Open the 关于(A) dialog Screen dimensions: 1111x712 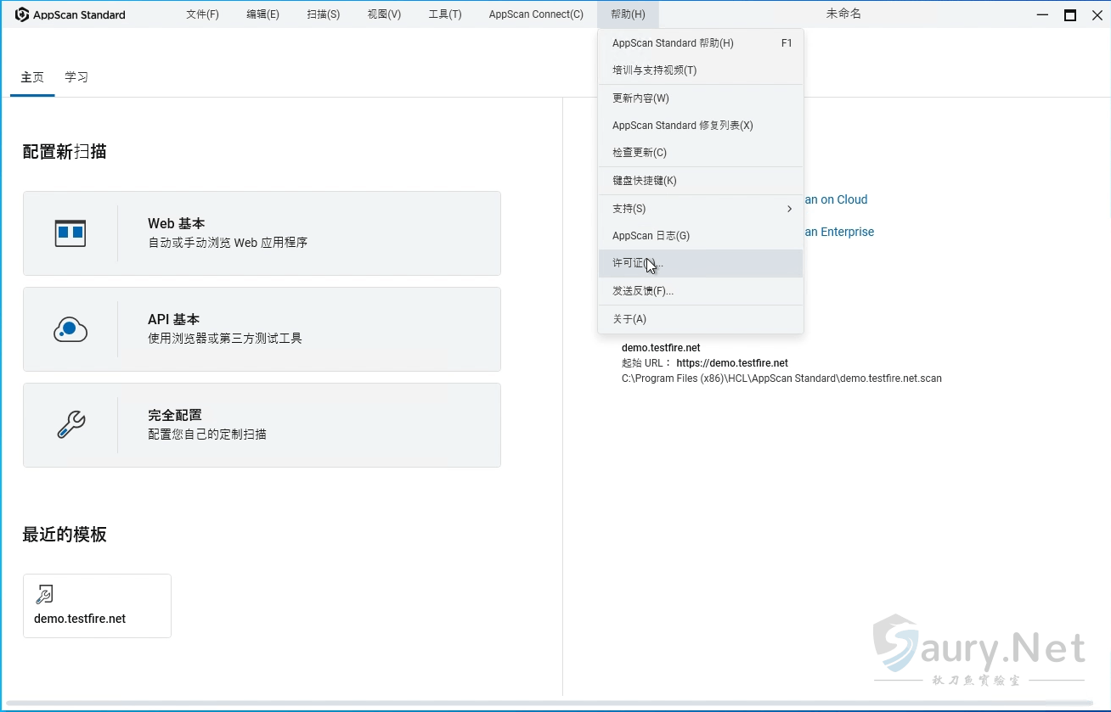pos(629,318)
